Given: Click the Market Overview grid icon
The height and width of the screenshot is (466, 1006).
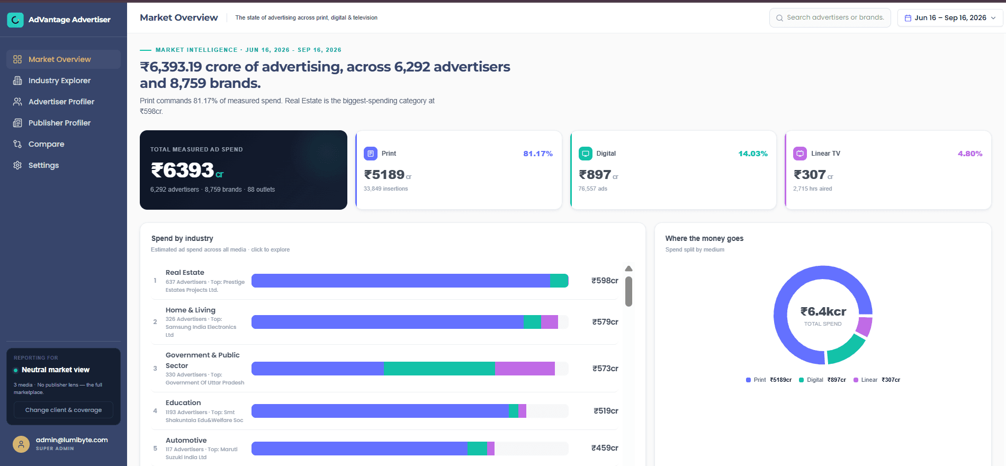Looking at the screenshot, I should (17, 59).
